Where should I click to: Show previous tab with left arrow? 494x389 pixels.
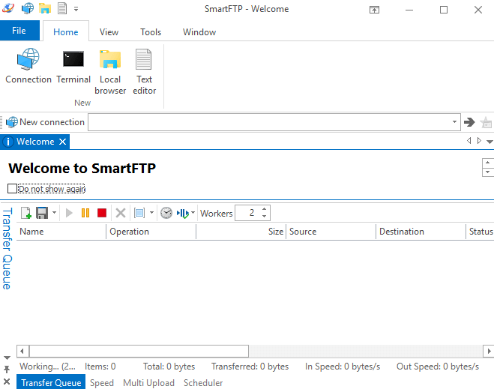469,141
